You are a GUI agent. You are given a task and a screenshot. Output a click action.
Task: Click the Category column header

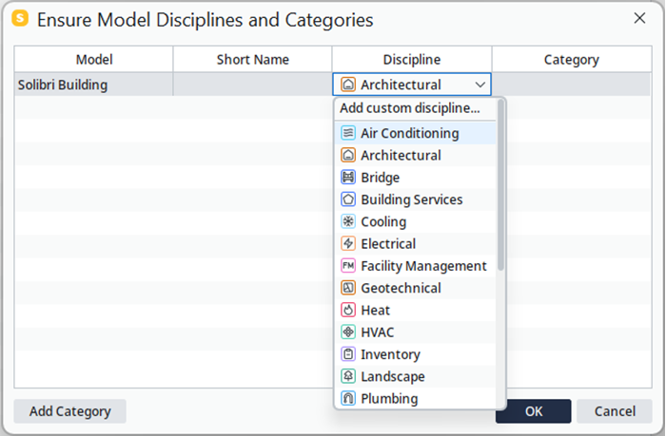[572, 60]
